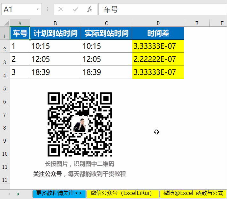
Task: Click the Enter checkmark formula bar icon
Action: pyautogui.click(x=75, y=9)
